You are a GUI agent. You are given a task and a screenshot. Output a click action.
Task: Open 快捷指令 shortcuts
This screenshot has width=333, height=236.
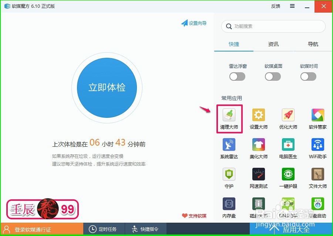point(145,229)
